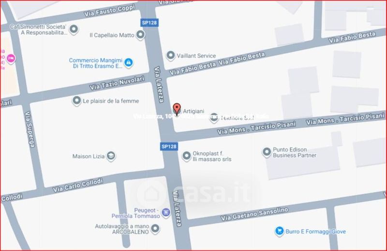The image size is (387, 251).
Task: Open the Peugeot Perniola Tommaso dealer icon
Action: coord(166,212)
